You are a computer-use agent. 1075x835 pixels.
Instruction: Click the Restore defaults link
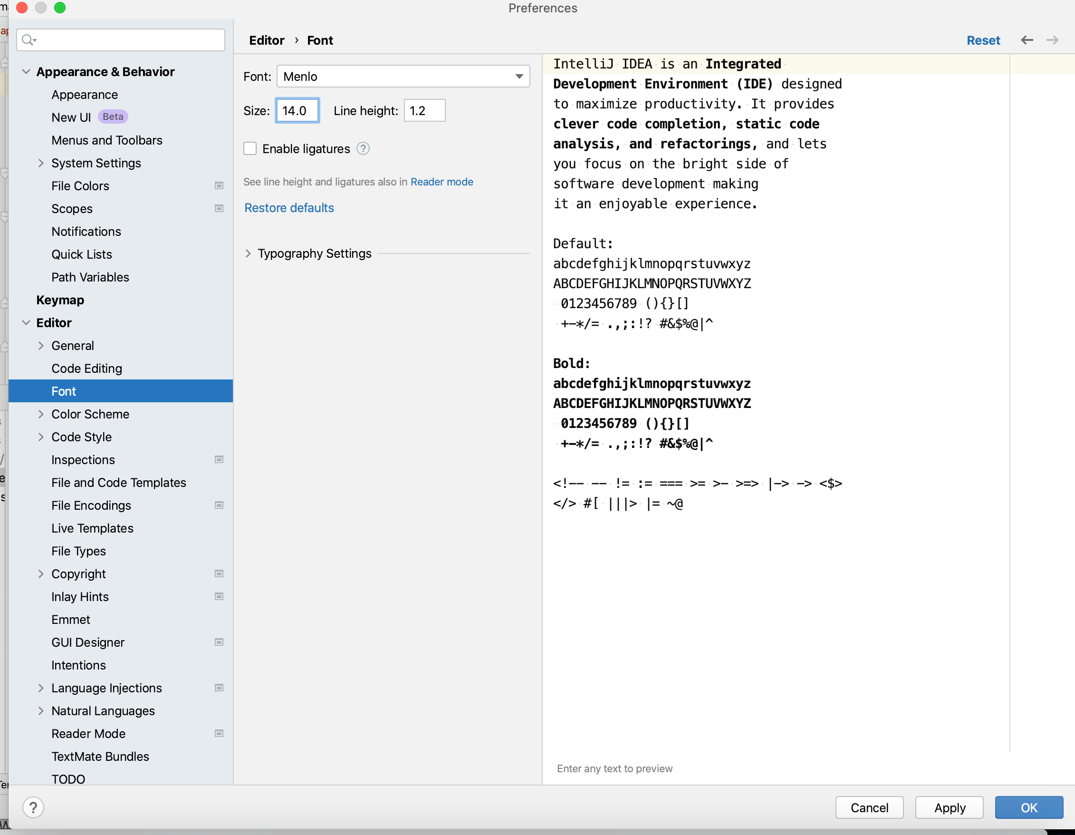(289, 208)
